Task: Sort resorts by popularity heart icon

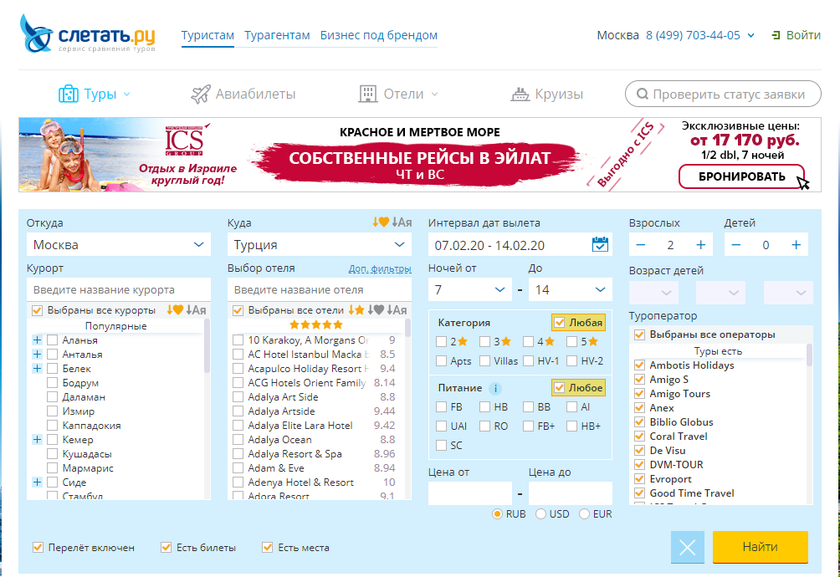Action: coord(175,310)
